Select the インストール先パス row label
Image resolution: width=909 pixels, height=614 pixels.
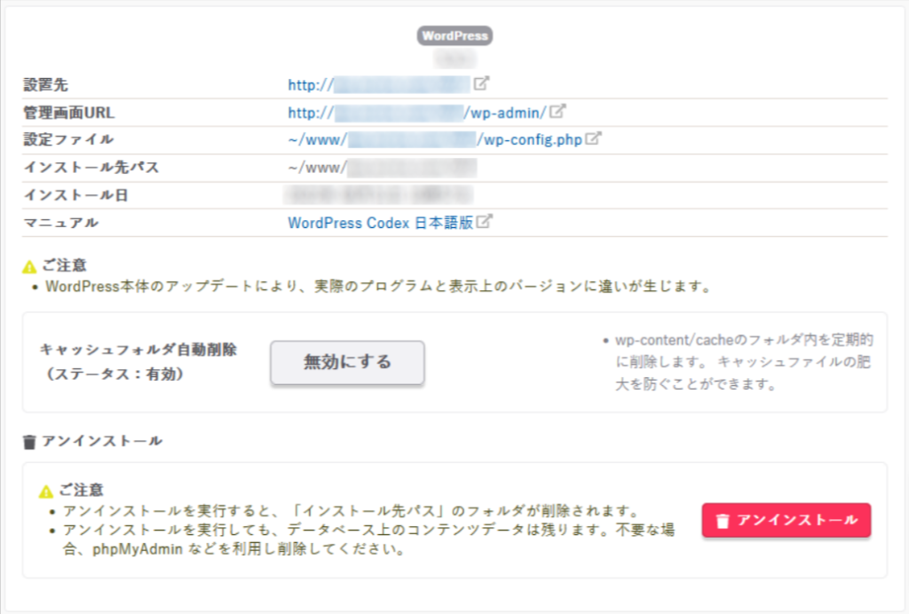[x=91, y=168]
